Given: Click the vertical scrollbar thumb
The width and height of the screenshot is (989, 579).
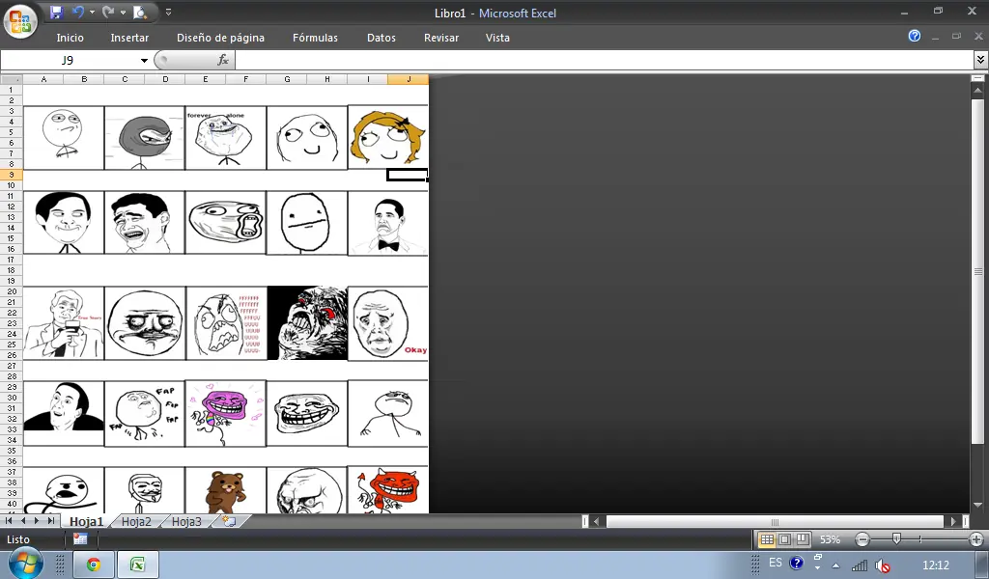Looking at the screenshot, I should pos(977,271).
